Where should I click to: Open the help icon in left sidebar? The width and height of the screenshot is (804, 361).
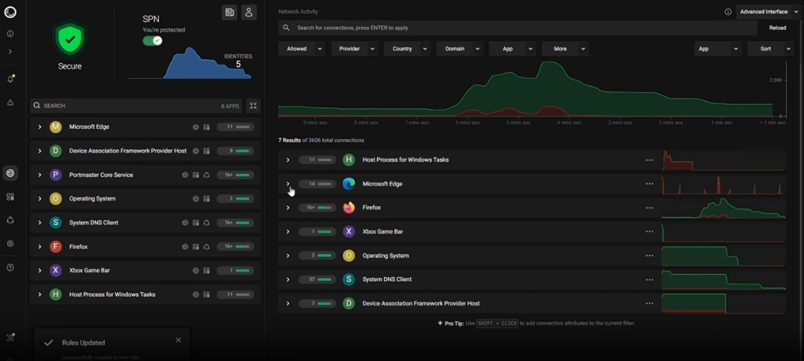tap(10, 267)
